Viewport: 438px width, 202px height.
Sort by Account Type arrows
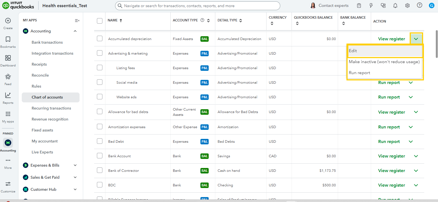click(x=208, y=20)
